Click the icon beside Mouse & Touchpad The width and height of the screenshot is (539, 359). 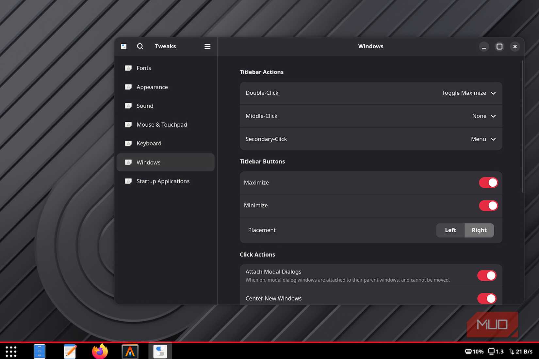[x=128, y=124]
